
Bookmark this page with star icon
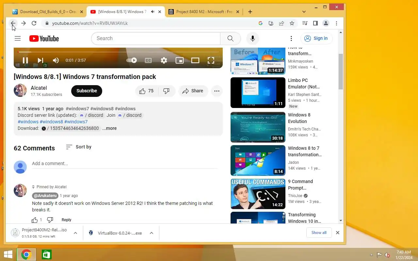click(292, 23)
